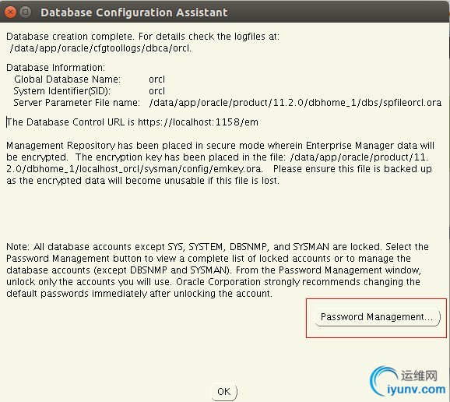Click the gray window button beside close
This screenshot has width=450, height=402.
(26, 12)
